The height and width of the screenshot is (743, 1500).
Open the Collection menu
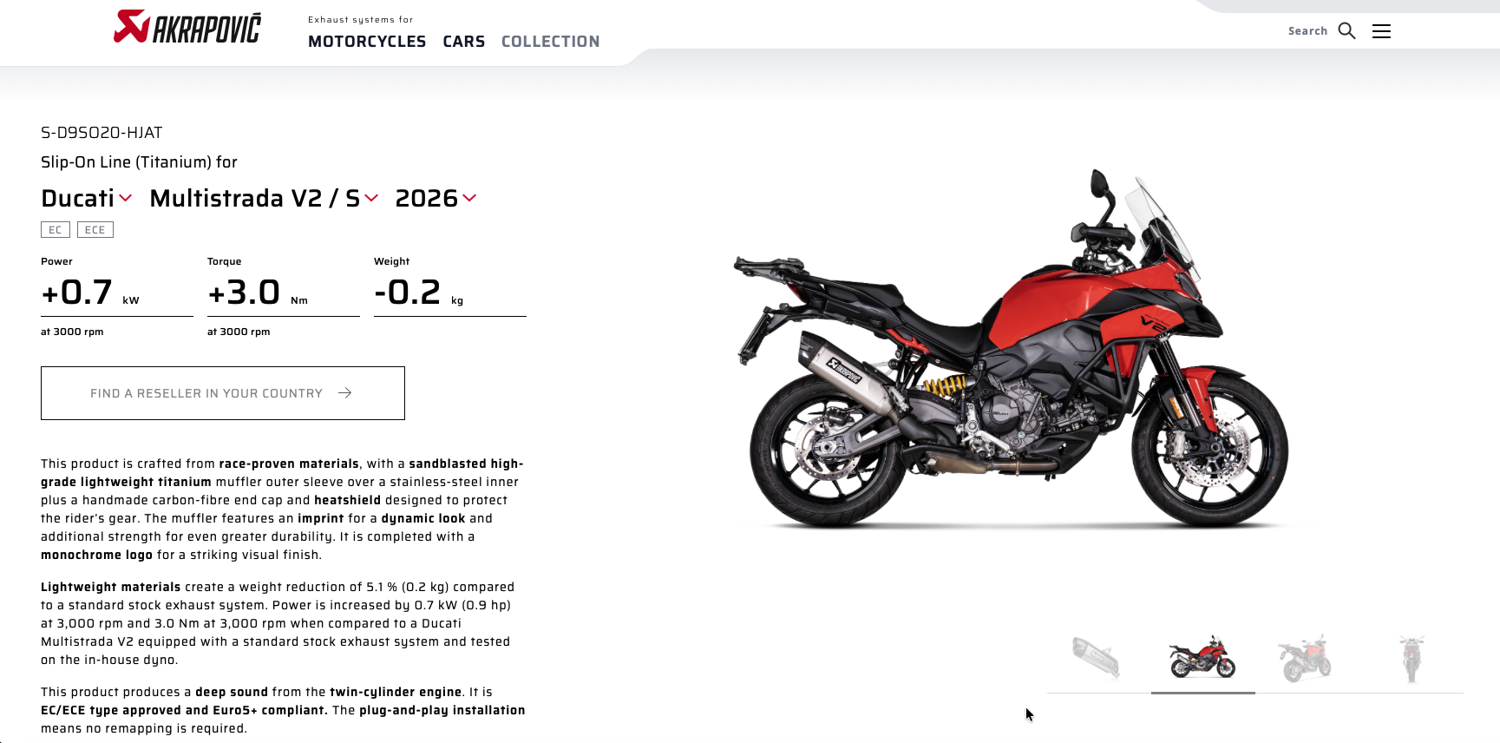tap(551, 42)
